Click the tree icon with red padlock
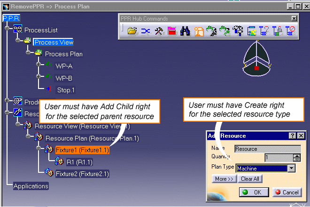The height and width of the screenshot is (207, 310). tap(277, 31)
